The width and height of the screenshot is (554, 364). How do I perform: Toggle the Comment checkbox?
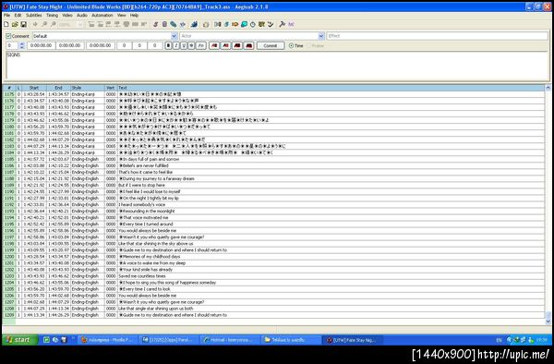point(8,36)
